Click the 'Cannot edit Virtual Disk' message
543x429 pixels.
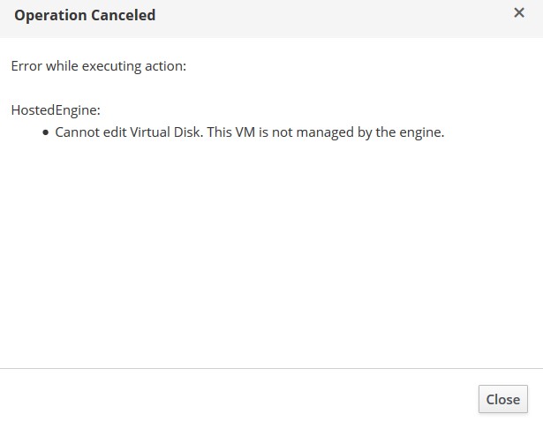click(249, 133)
